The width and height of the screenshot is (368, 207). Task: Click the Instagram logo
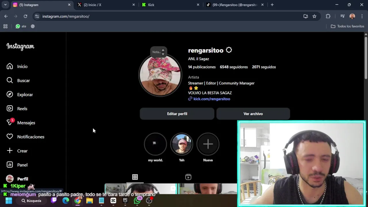point(20,46)
